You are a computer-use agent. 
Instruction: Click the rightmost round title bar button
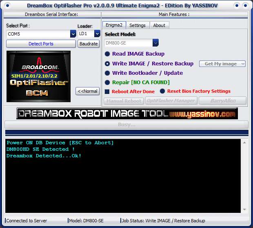coord(245,5)
